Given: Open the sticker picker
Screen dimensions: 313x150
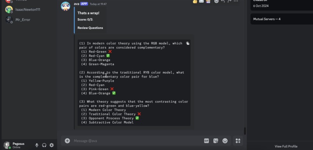Looking at the screenshot, I should coord(216,141).
